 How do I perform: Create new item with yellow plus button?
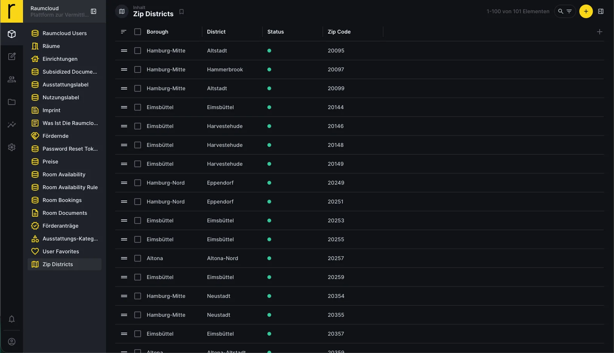tap(586, 11)
